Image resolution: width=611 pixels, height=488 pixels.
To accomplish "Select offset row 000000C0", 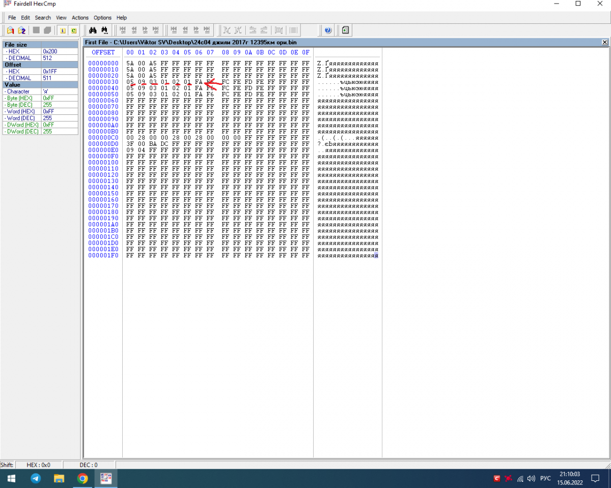I will click(103, 138).
